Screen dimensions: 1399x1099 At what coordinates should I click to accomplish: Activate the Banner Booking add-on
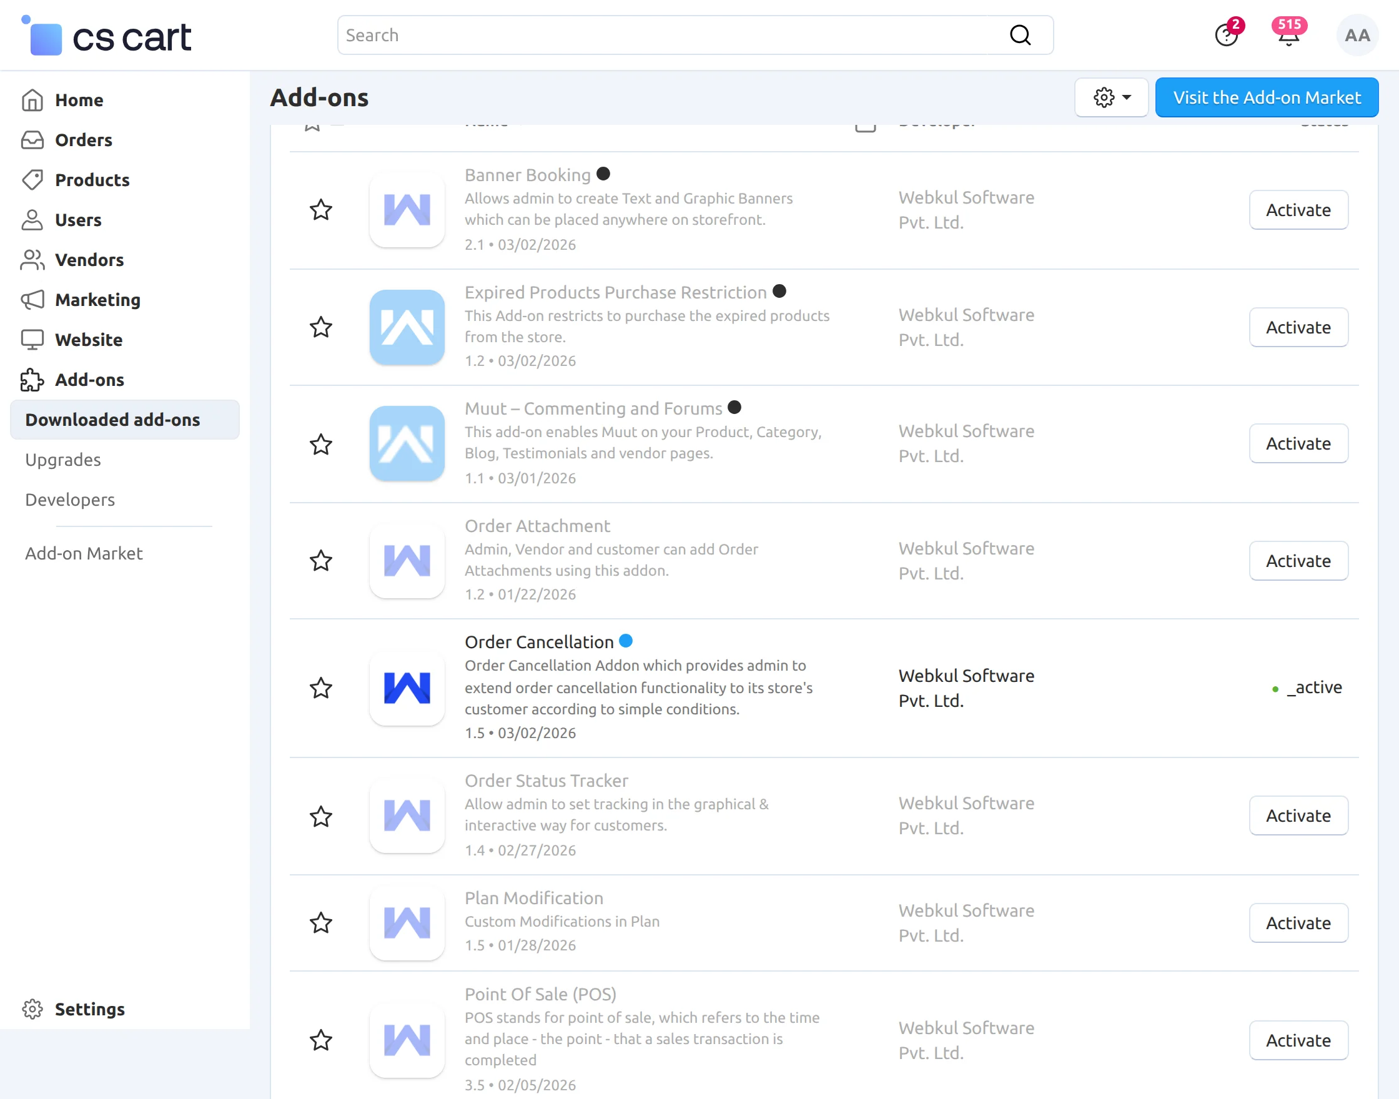(x=1298, y=210)
